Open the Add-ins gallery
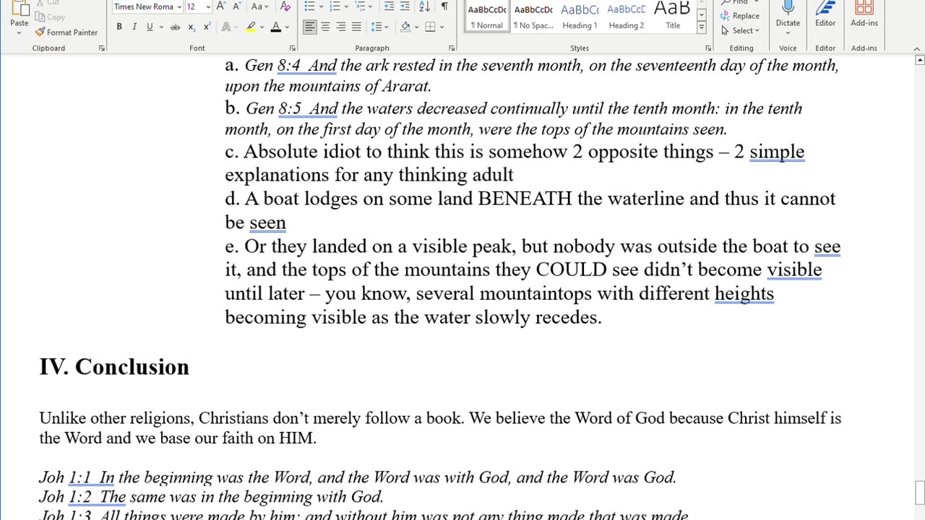Image resolution: width=925 pixels, height=520 pixels. coord(864,16)
